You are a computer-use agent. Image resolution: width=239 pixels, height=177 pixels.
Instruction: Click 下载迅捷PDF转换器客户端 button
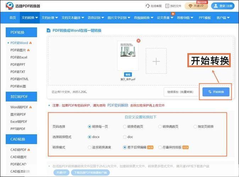(x=90, y=173)
